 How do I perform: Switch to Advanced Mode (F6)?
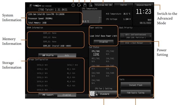click(x=144, y=5)
